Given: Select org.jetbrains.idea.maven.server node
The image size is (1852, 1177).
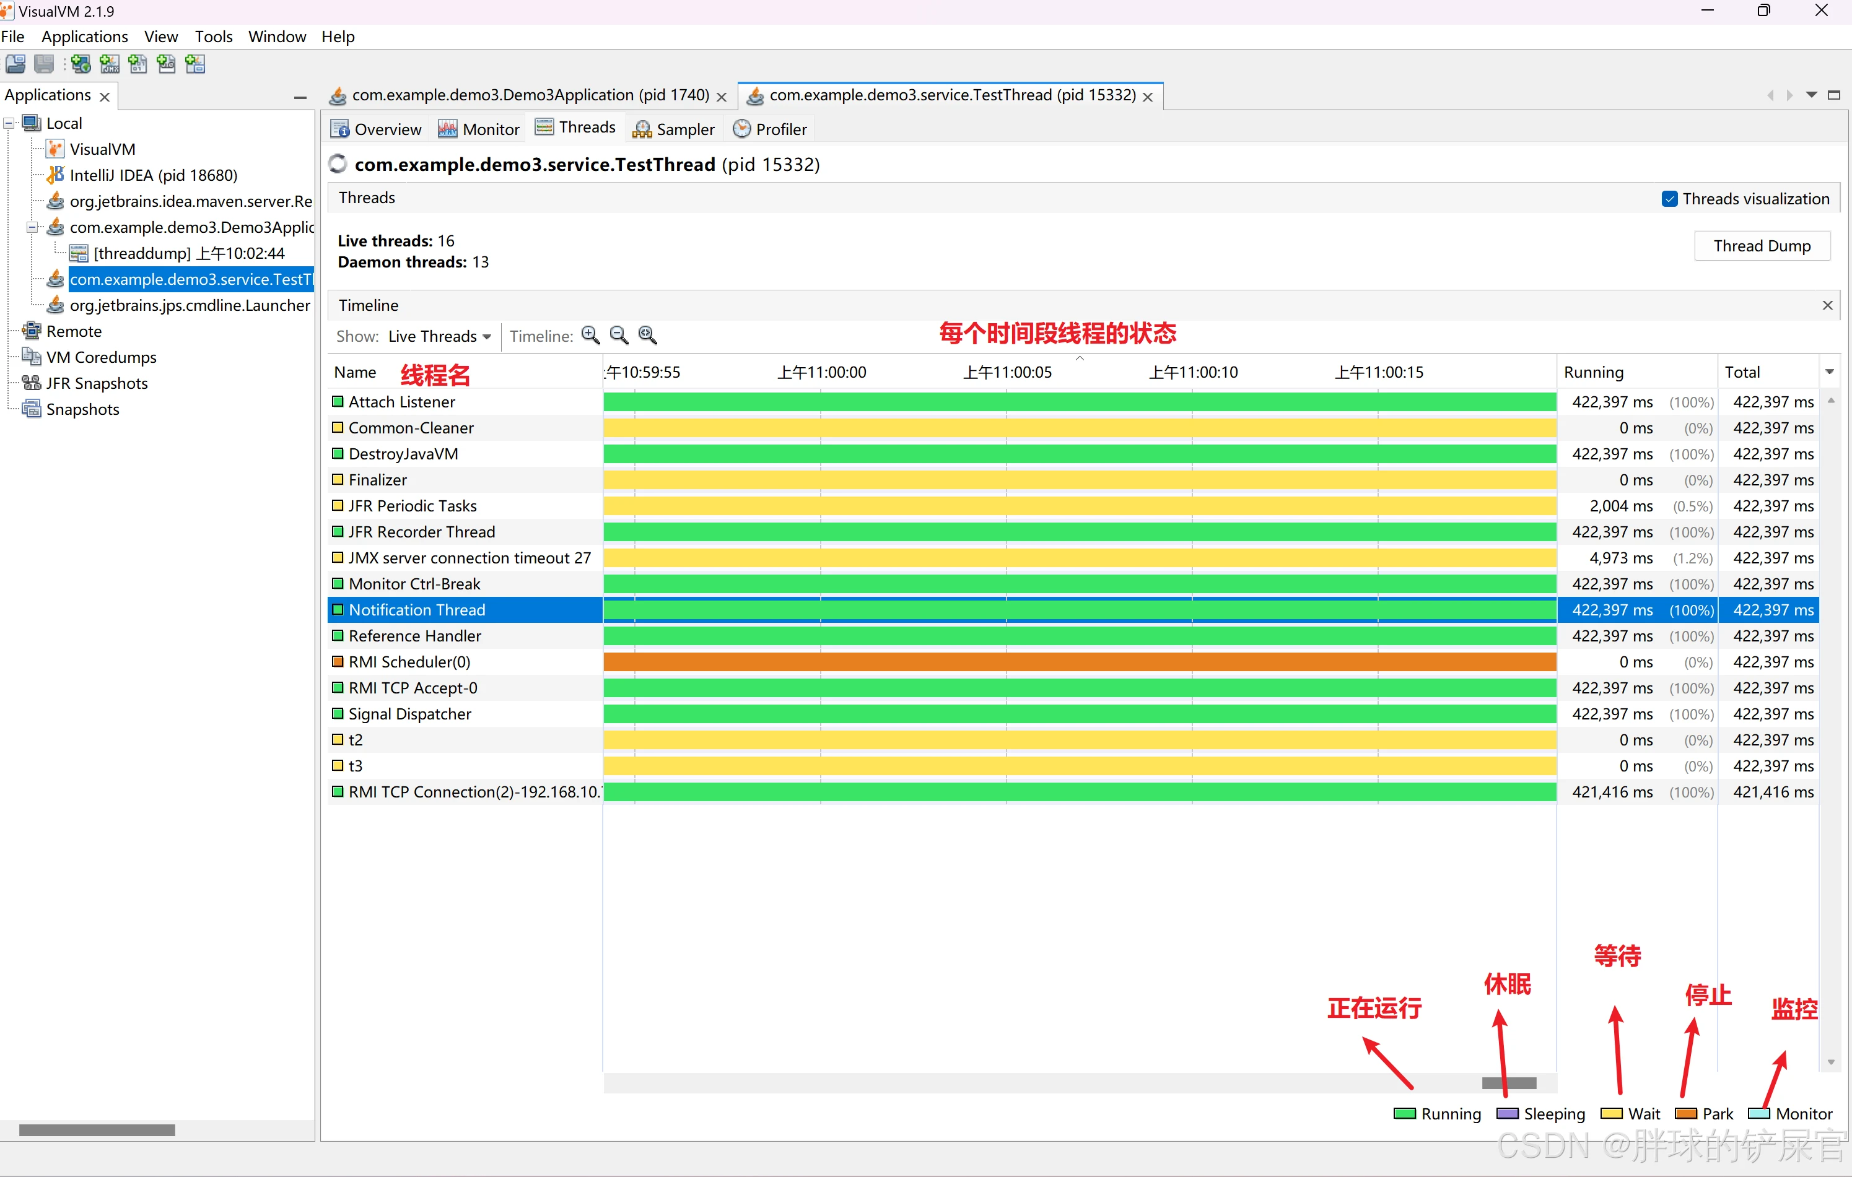Looking at the screenshot, I should 191,201.
